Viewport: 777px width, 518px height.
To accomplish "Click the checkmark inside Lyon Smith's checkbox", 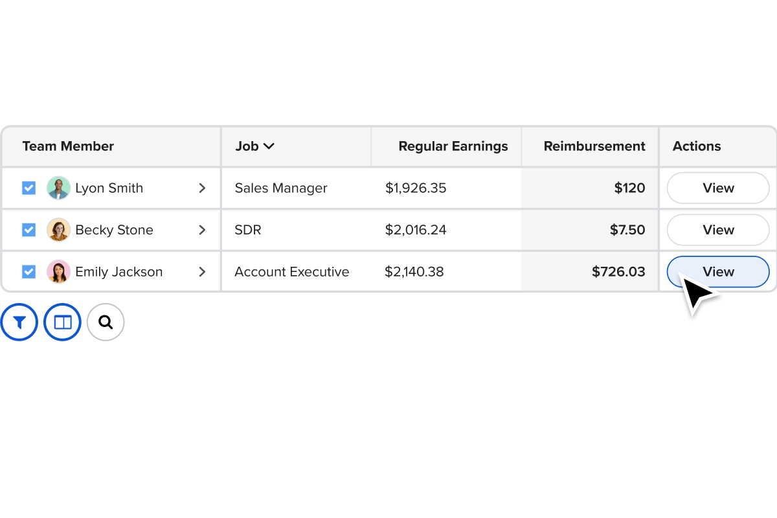I will 28,188.
